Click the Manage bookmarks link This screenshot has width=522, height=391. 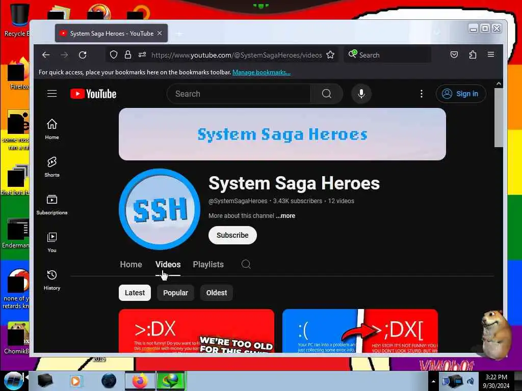coord(262,72)
